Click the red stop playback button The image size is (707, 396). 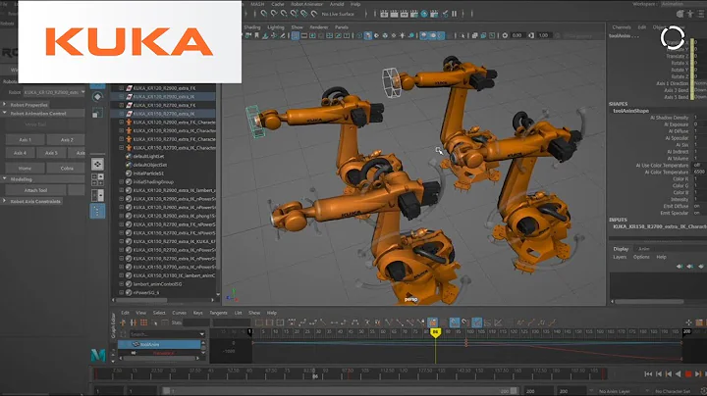(x=688, y=374)
